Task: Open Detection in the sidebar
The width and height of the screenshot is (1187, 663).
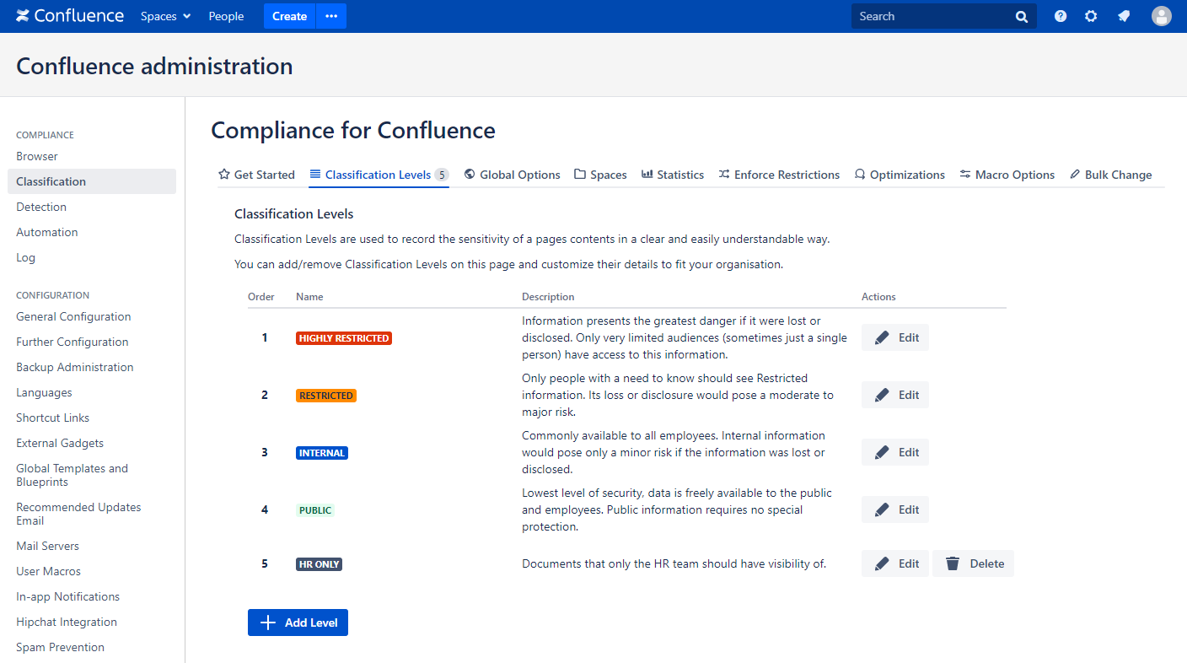Action: coord(41,207)
